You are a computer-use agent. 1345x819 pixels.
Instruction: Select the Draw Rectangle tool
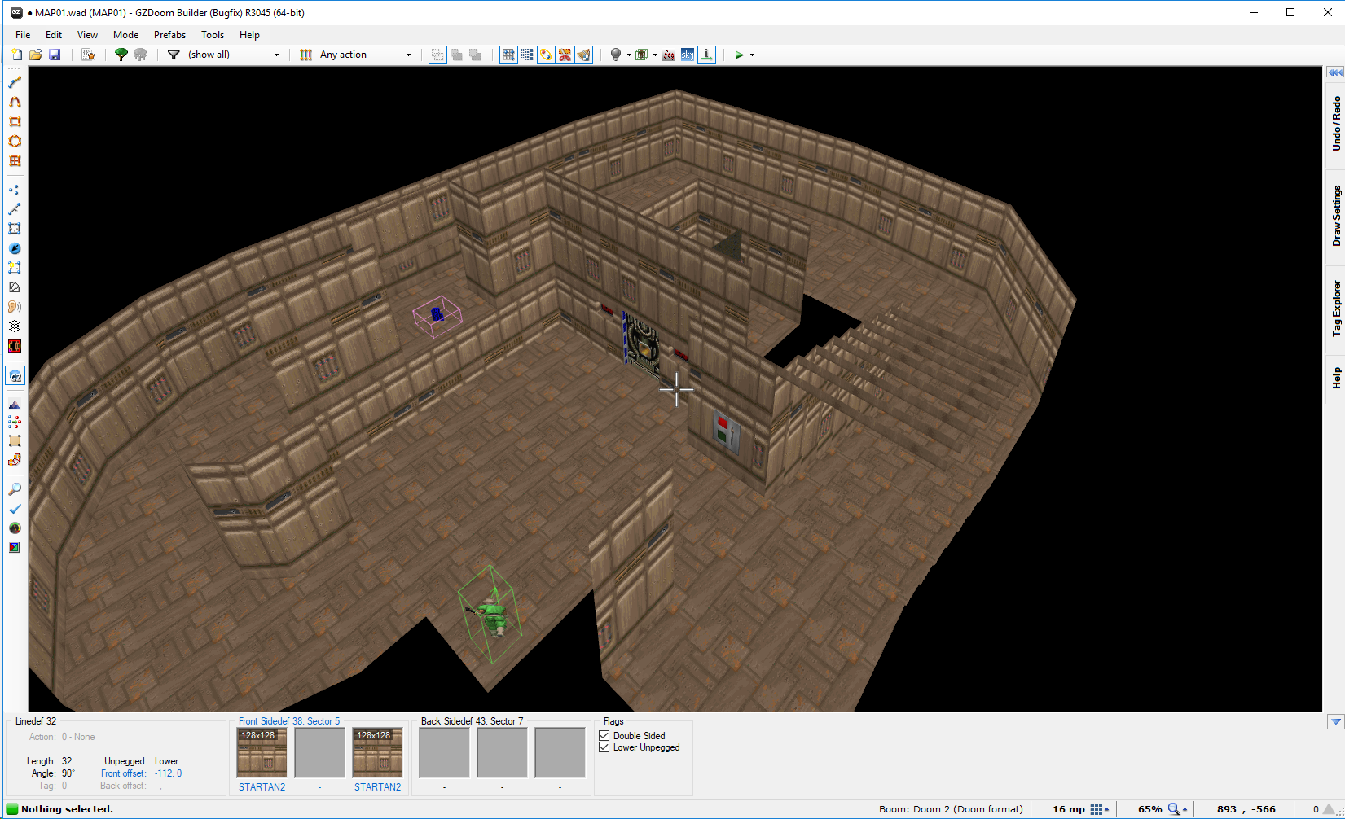pyautogui.click(x=15, y=121)
